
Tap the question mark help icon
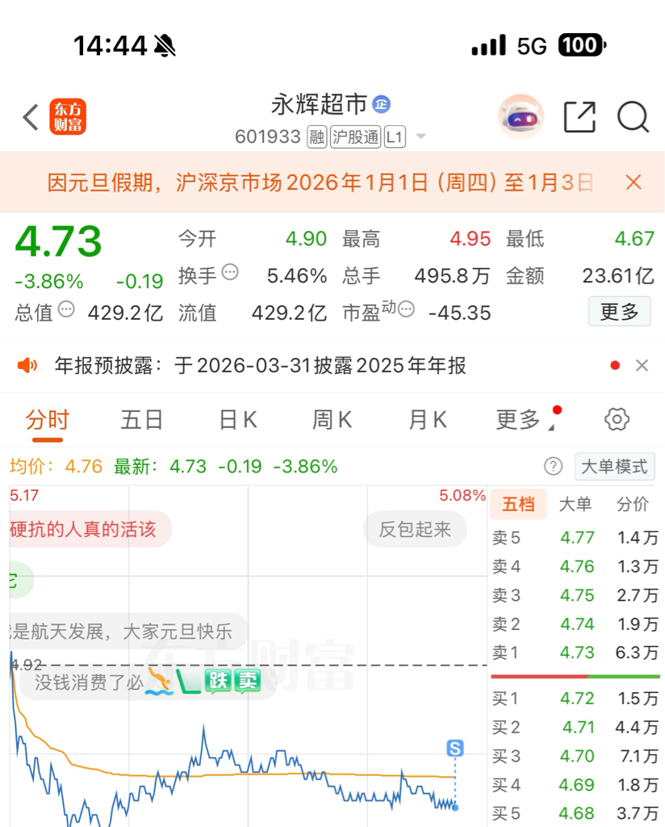(554, 466)
